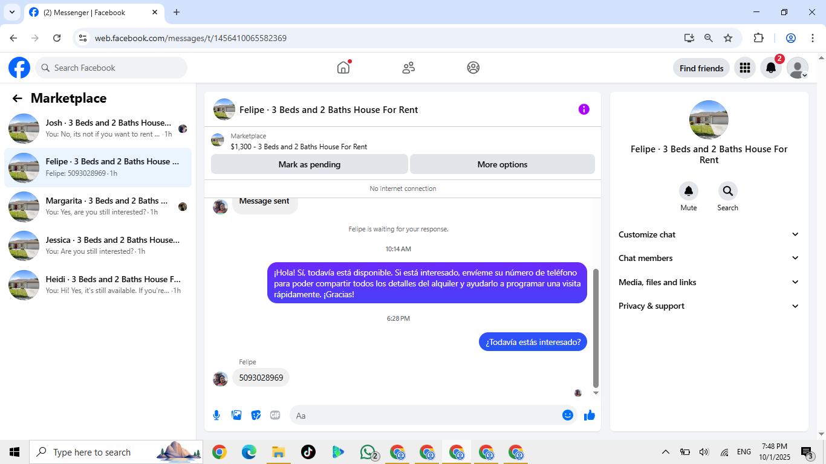Open Margarita's conversation
The width and height of the screenshot is (826, 464).
[98, 207]
